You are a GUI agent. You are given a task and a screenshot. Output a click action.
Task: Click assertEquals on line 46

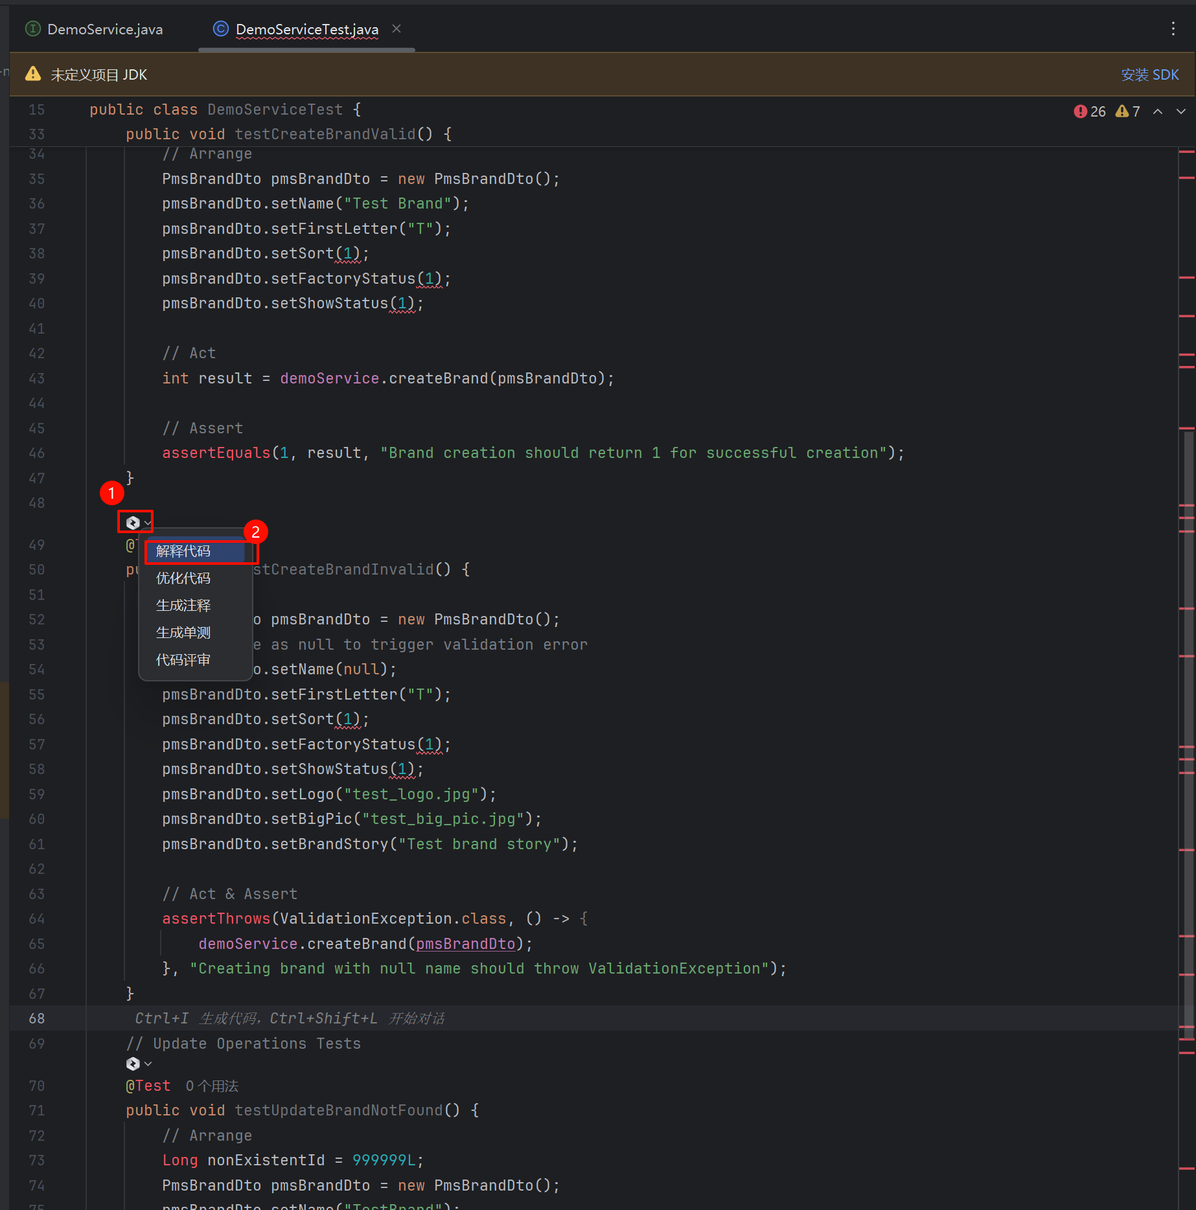coord(216,453)
